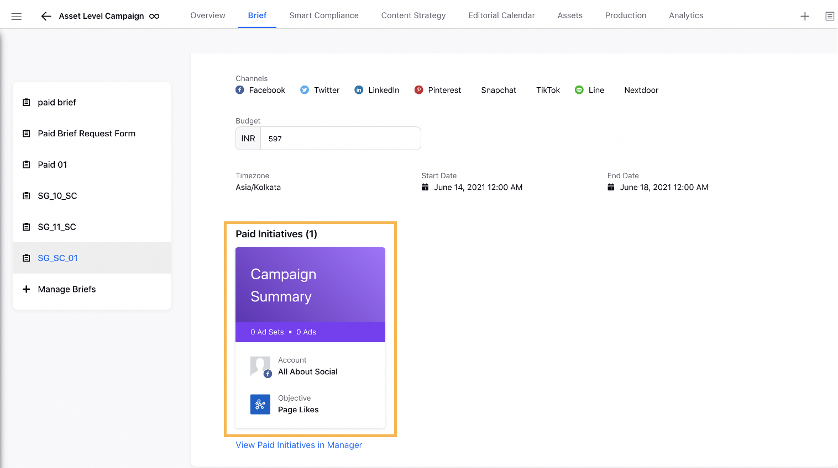Open the paid brief entry
This screenshot has width=838, height=468.
pyautogui.click(x=92, y=102)
